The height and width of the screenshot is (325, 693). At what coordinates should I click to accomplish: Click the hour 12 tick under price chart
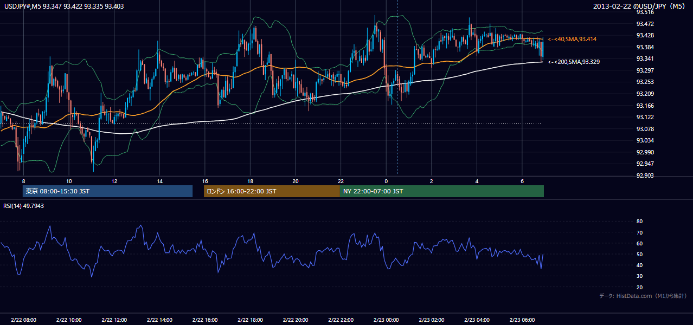click(x=114, y=181)
